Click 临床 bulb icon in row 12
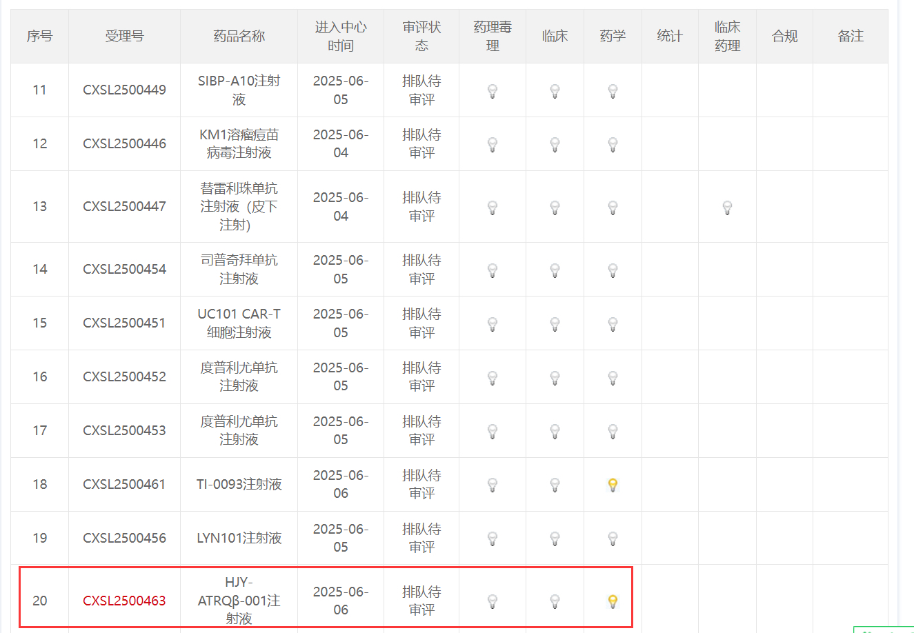This screenshot has height=633, width=914. click(x=555, y=144)
